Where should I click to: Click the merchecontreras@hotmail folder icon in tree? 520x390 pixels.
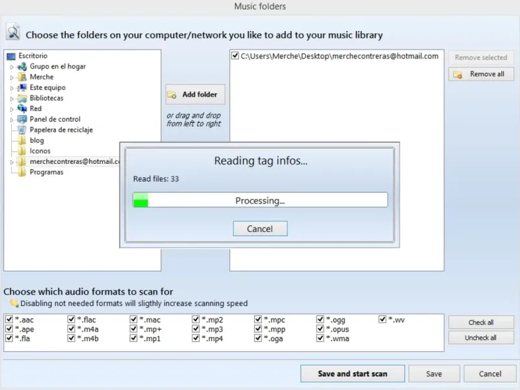coord(22,161)
